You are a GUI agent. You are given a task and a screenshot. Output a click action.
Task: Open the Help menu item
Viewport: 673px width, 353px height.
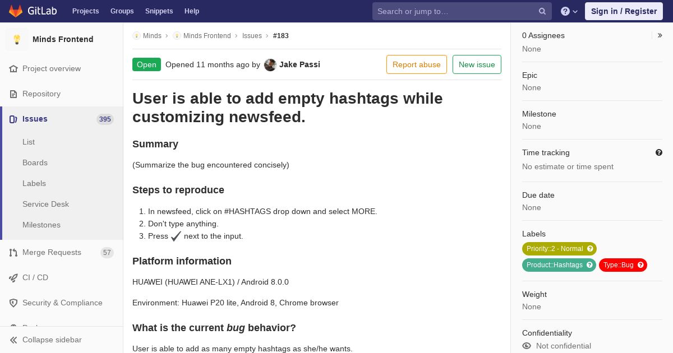click(192, 11)
